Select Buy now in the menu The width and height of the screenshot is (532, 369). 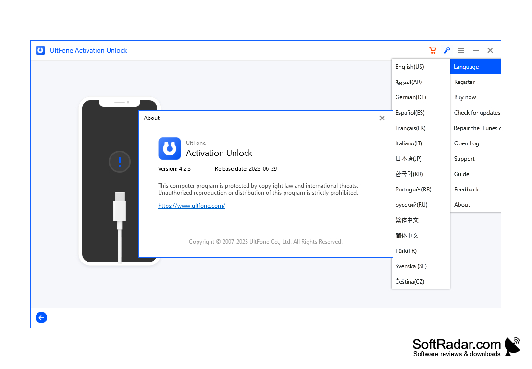click(475, 97)
